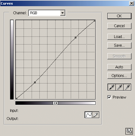Select the lower-left curve control point

click(x=35, y=83)
